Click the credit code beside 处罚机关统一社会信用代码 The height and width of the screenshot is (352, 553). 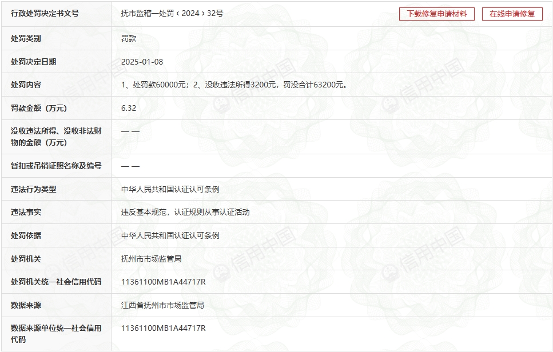(x=163, y=282)
